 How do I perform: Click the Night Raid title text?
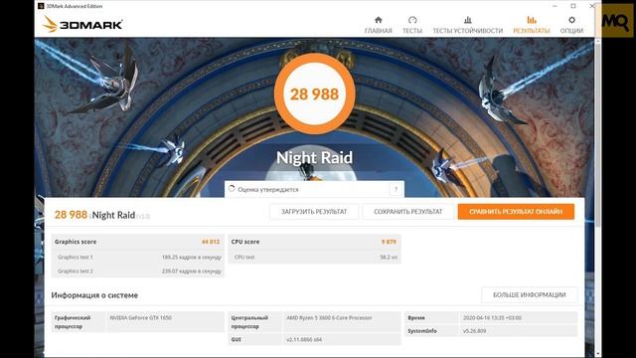tap(314, 157)
